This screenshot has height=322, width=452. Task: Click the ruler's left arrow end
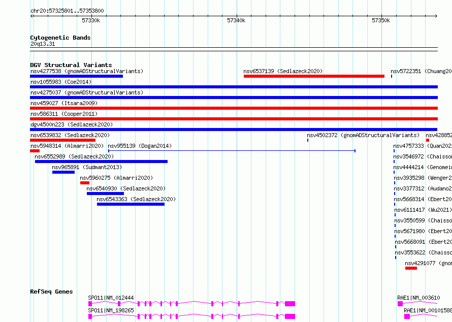pyautogui.click(x=31, y=16)
